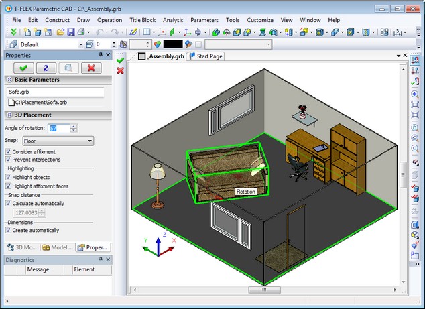The height and width of the screenshot is (309, 425).
Task: Click the red X cancel button in Properties
Action: click(90, 68)
